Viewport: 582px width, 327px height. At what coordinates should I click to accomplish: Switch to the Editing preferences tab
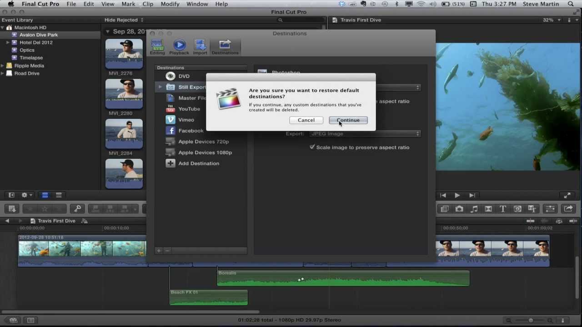pyautogui.click(x=157, y=47)
